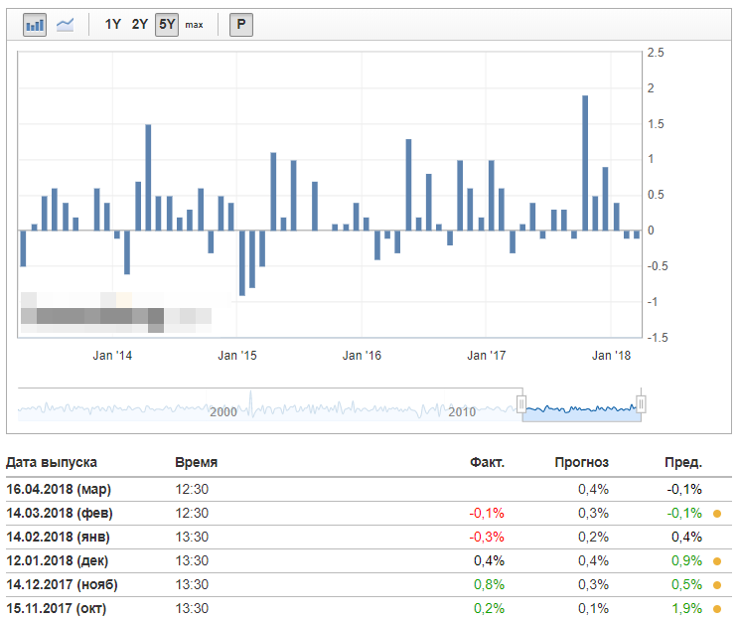Open the 16.04.2018 (мар) release row
This screenshot has width=738, height=621.
click(59, 489)
